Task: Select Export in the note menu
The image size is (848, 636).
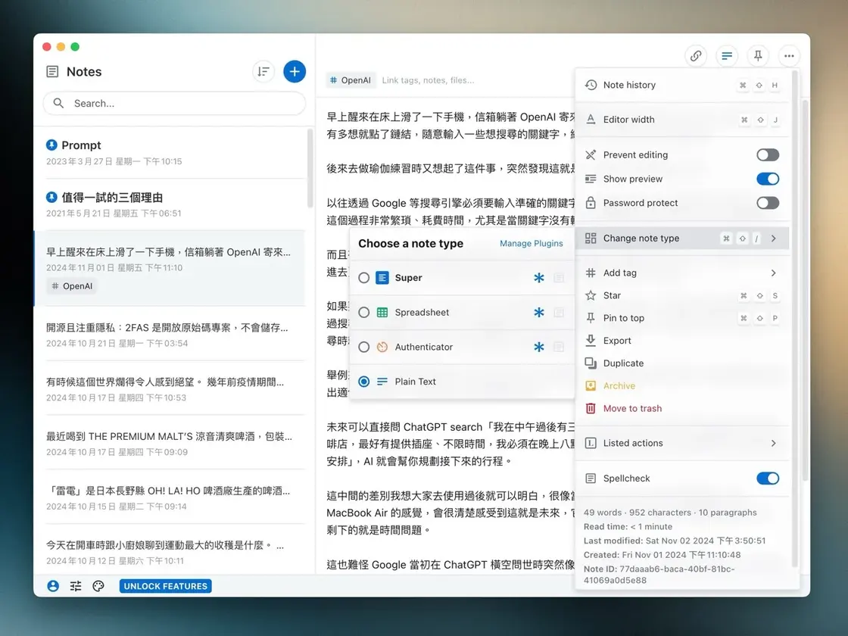Action: pos(682,341)
